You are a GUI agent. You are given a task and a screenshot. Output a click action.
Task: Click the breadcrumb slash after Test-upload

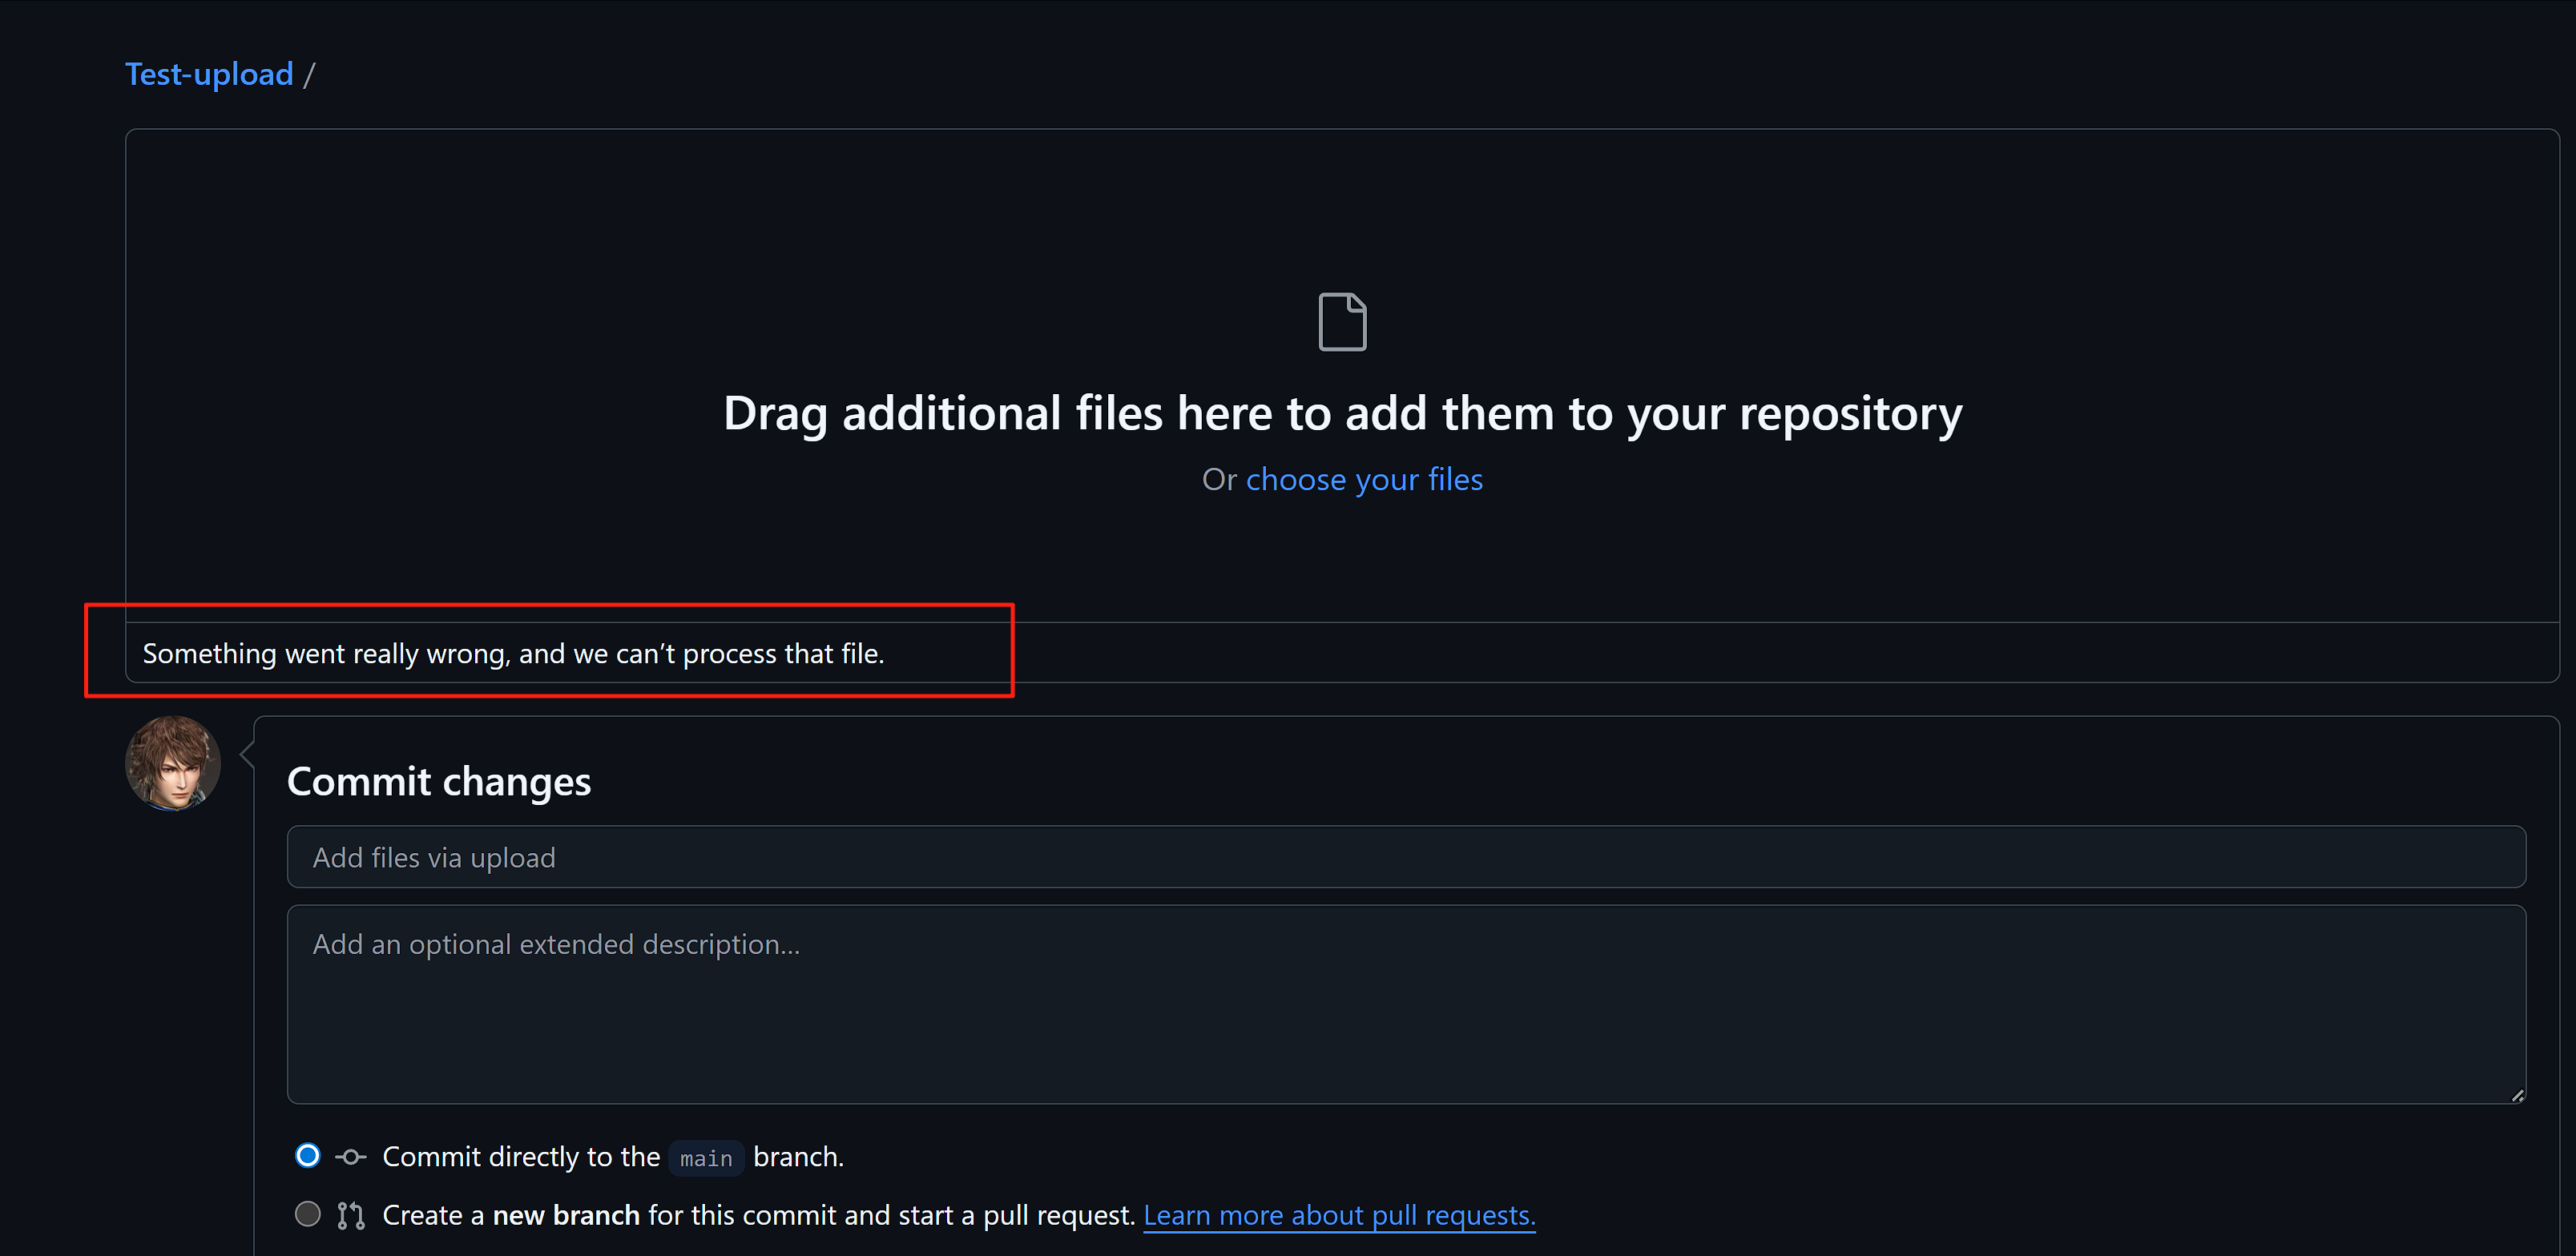[x=309, y=74]
